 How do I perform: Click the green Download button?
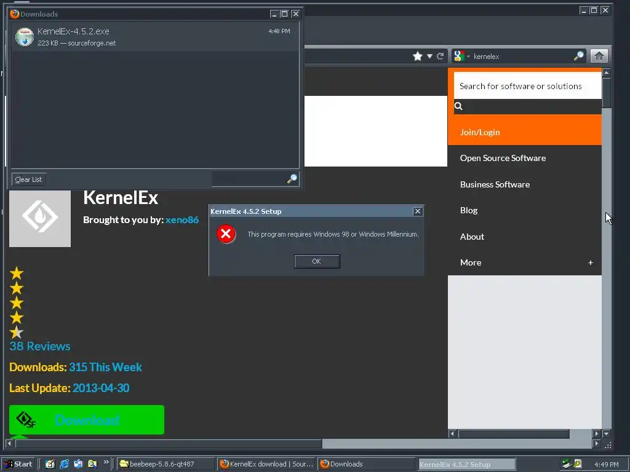click(x=87, y=420)
